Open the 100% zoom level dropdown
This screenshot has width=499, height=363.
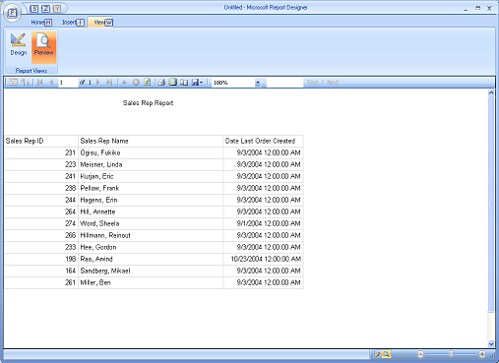click(x=258, y=83)
